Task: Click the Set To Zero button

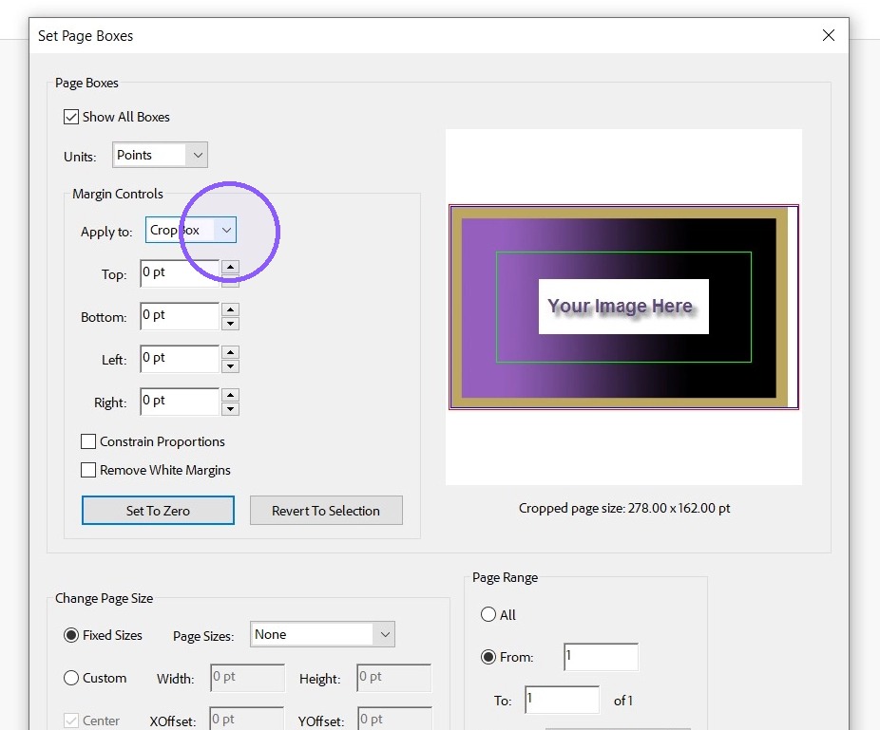Action: [x=158, y=511]
